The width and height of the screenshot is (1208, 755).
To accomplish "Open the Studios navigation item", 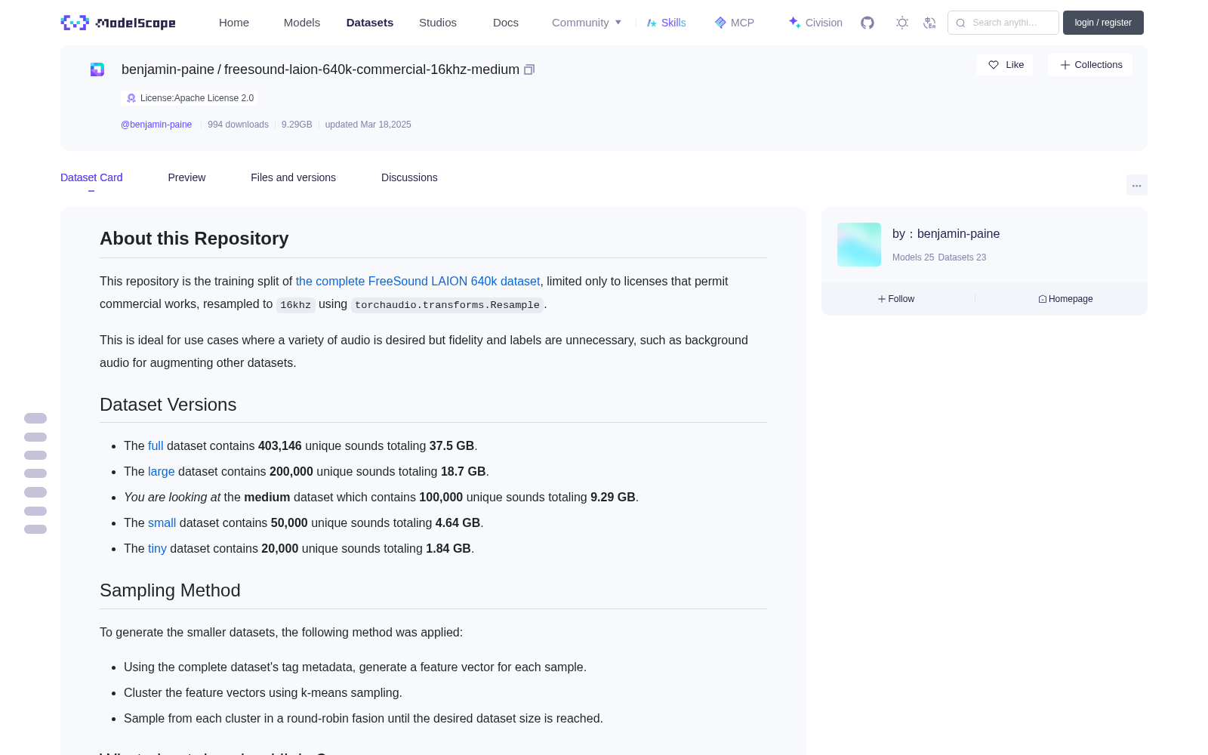I will coord(438,23).
